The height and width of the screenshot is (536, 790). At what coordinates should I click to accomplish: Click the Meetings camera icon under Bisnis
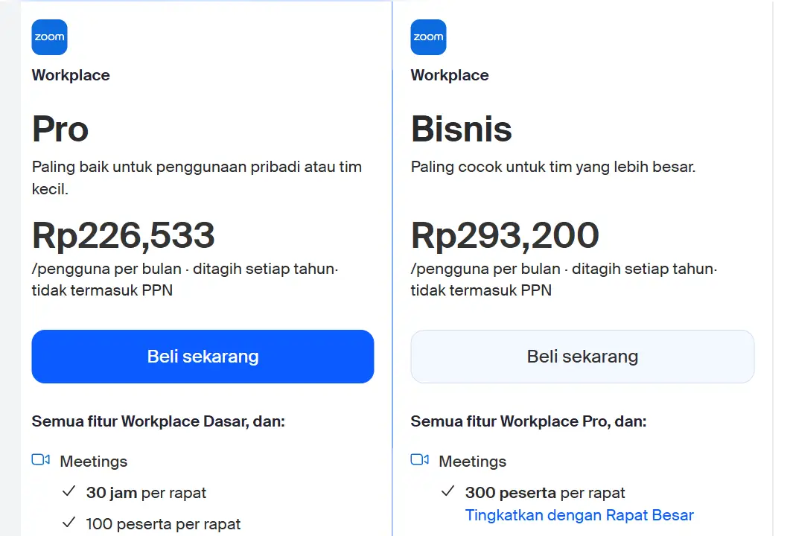click(420, 460)
